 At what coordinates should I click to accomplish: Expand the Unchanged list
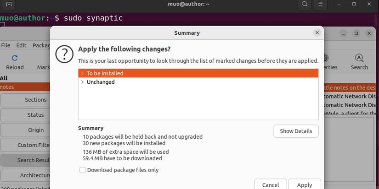[x=82, y=82]
